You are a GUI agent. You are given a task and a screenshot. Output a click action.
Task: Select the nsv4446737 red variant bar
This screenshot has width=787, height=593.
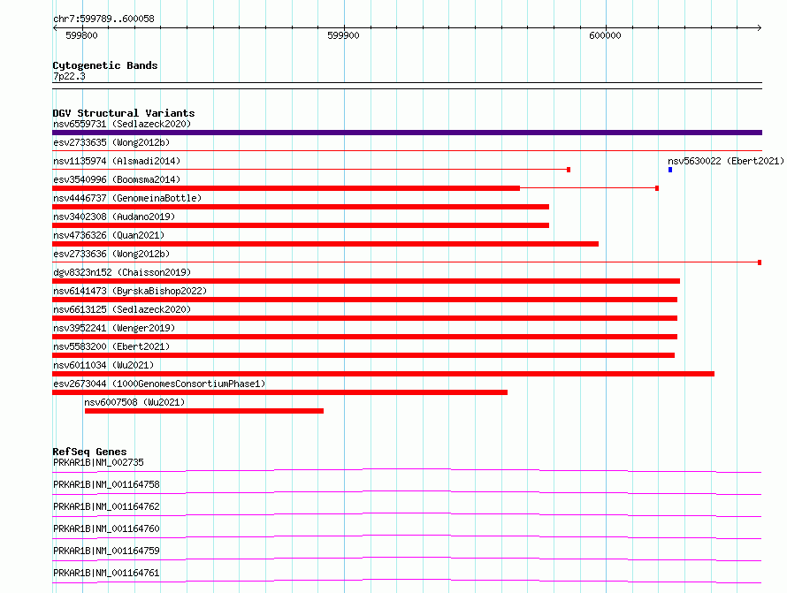301,207
